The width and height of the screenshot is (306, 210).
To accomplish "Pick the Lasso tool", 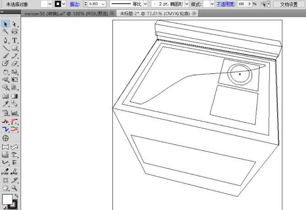I will coord(15,32).
